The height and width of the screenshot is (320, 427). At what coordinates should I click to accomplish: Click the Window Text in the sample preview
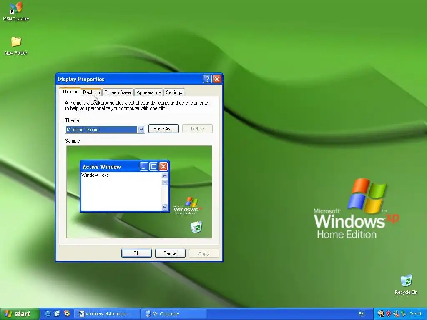click(95, 175)
